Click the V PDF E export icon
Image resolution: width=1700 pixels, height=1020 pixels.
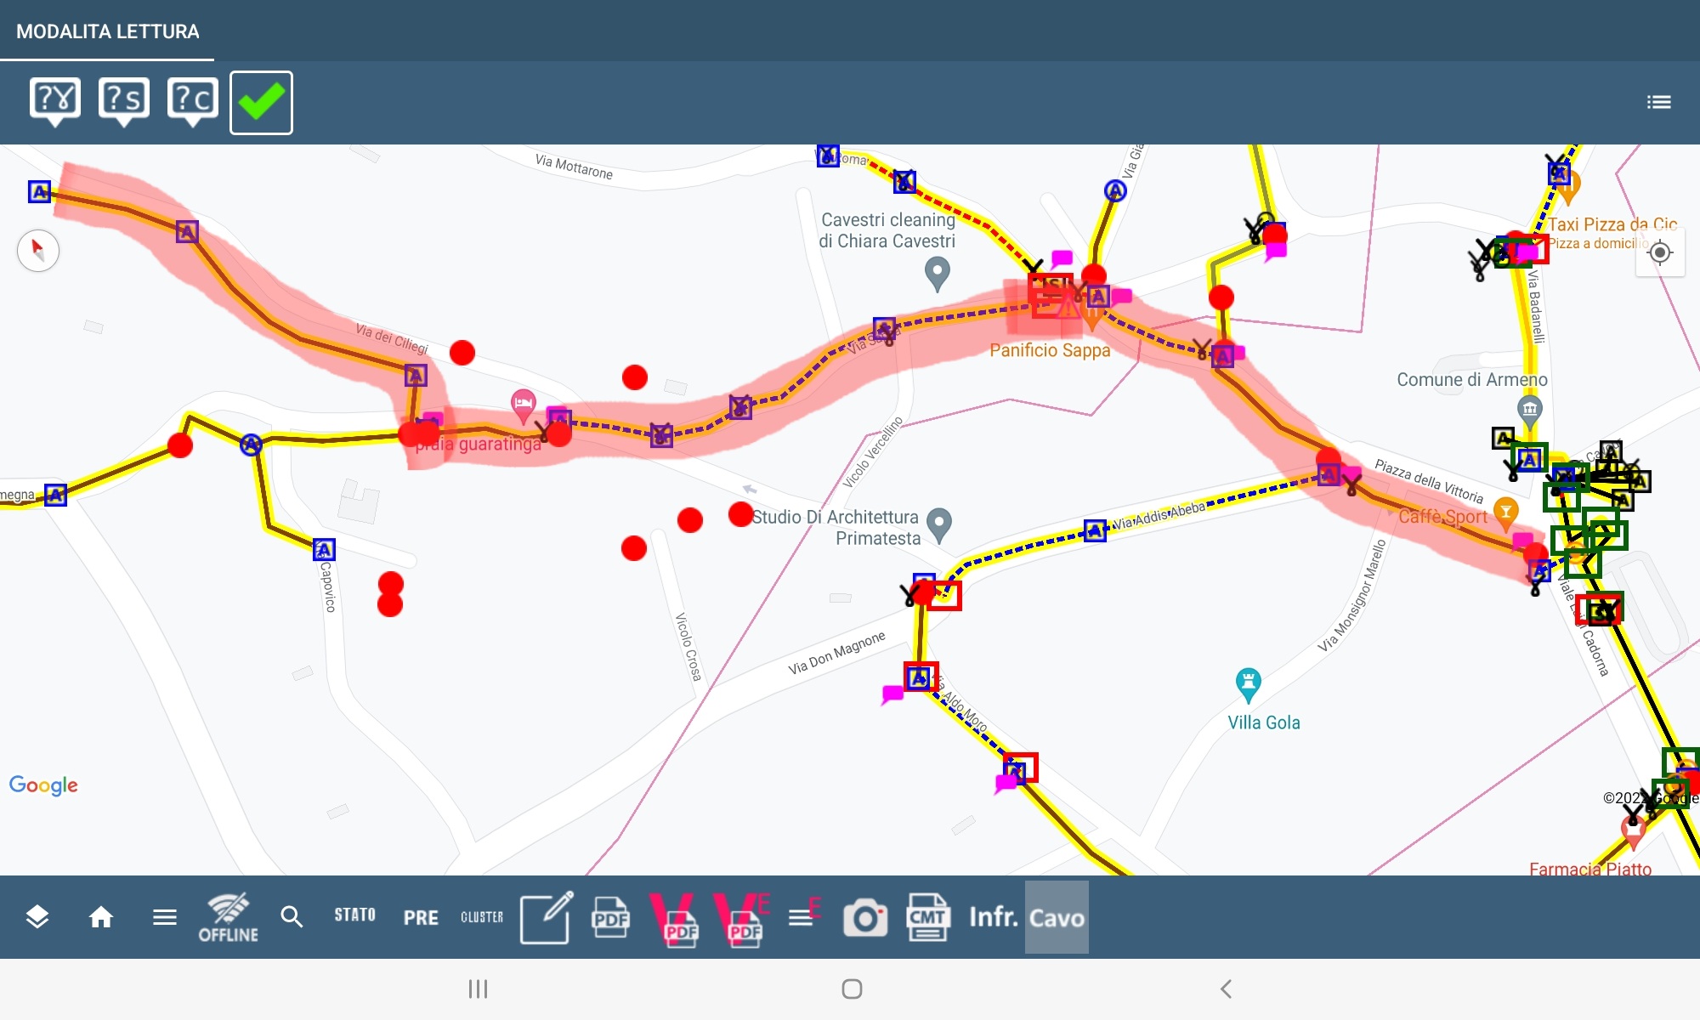[742, 917]
